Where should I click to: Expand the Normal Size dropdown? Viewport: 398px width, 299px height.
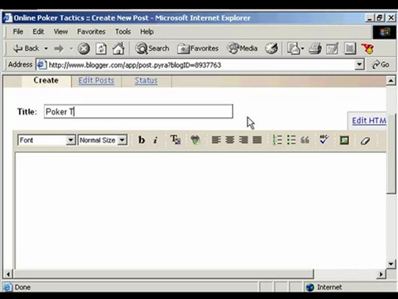click(122, 140)
